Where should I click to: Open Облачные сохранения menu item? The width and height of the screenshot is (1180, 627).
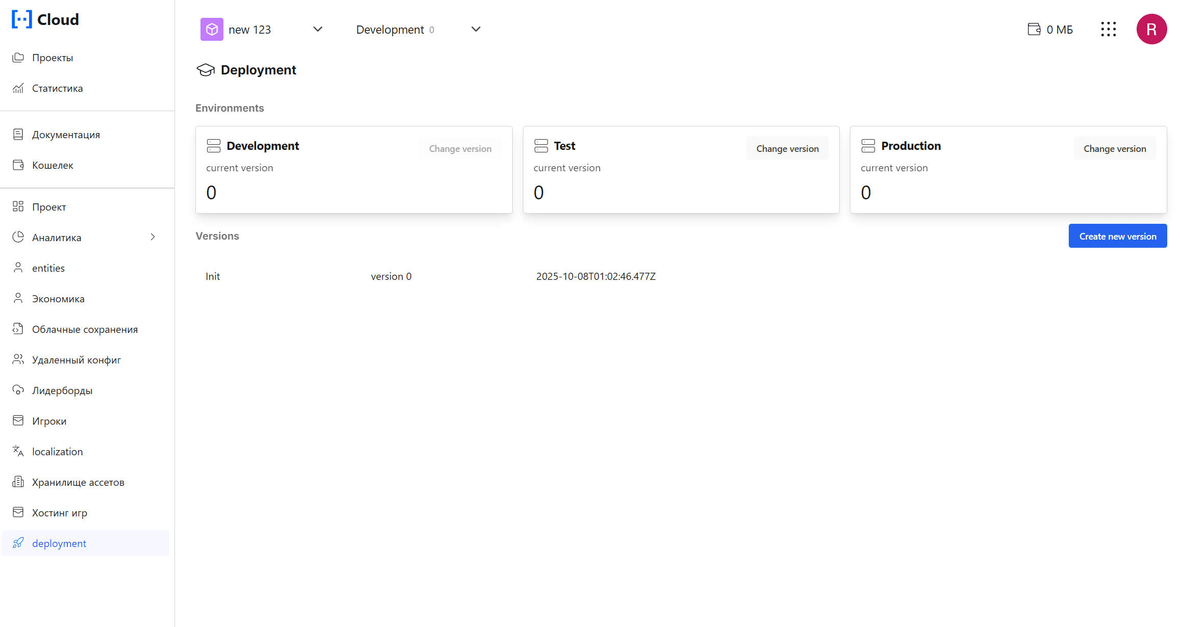point(85,329)
